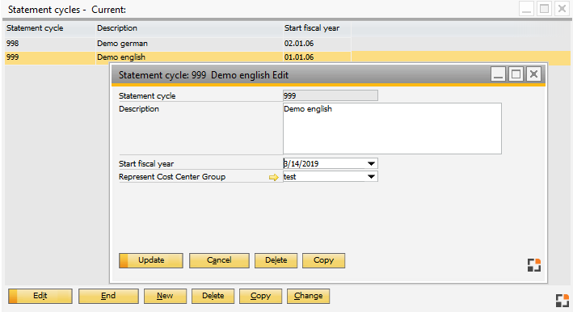Open the Start fiscal year date dropdown
Screen dimensions: 573x312
371,163
